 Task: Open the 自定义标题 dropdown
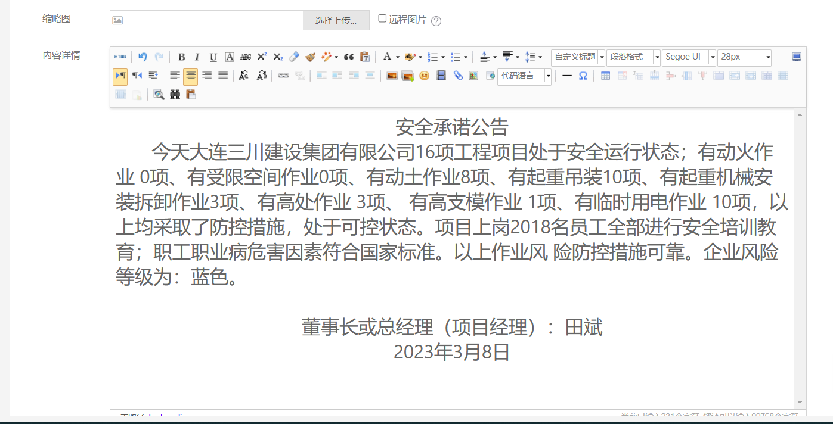click(x=578, y=57)
